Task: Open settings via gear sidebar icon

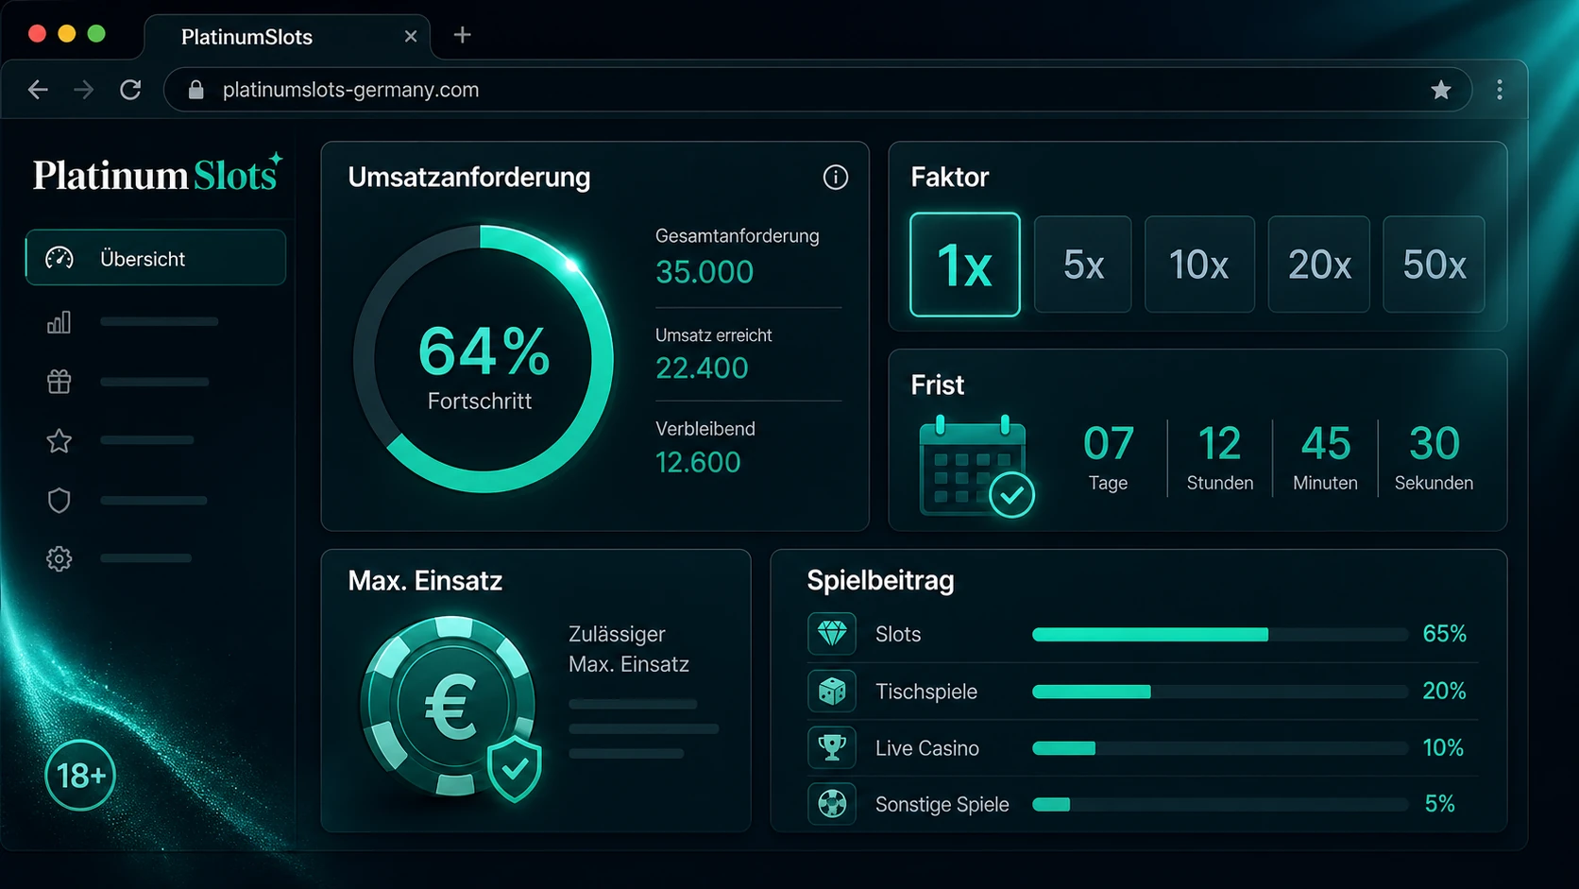Action: pyautogui.click(x=59, y=558)
